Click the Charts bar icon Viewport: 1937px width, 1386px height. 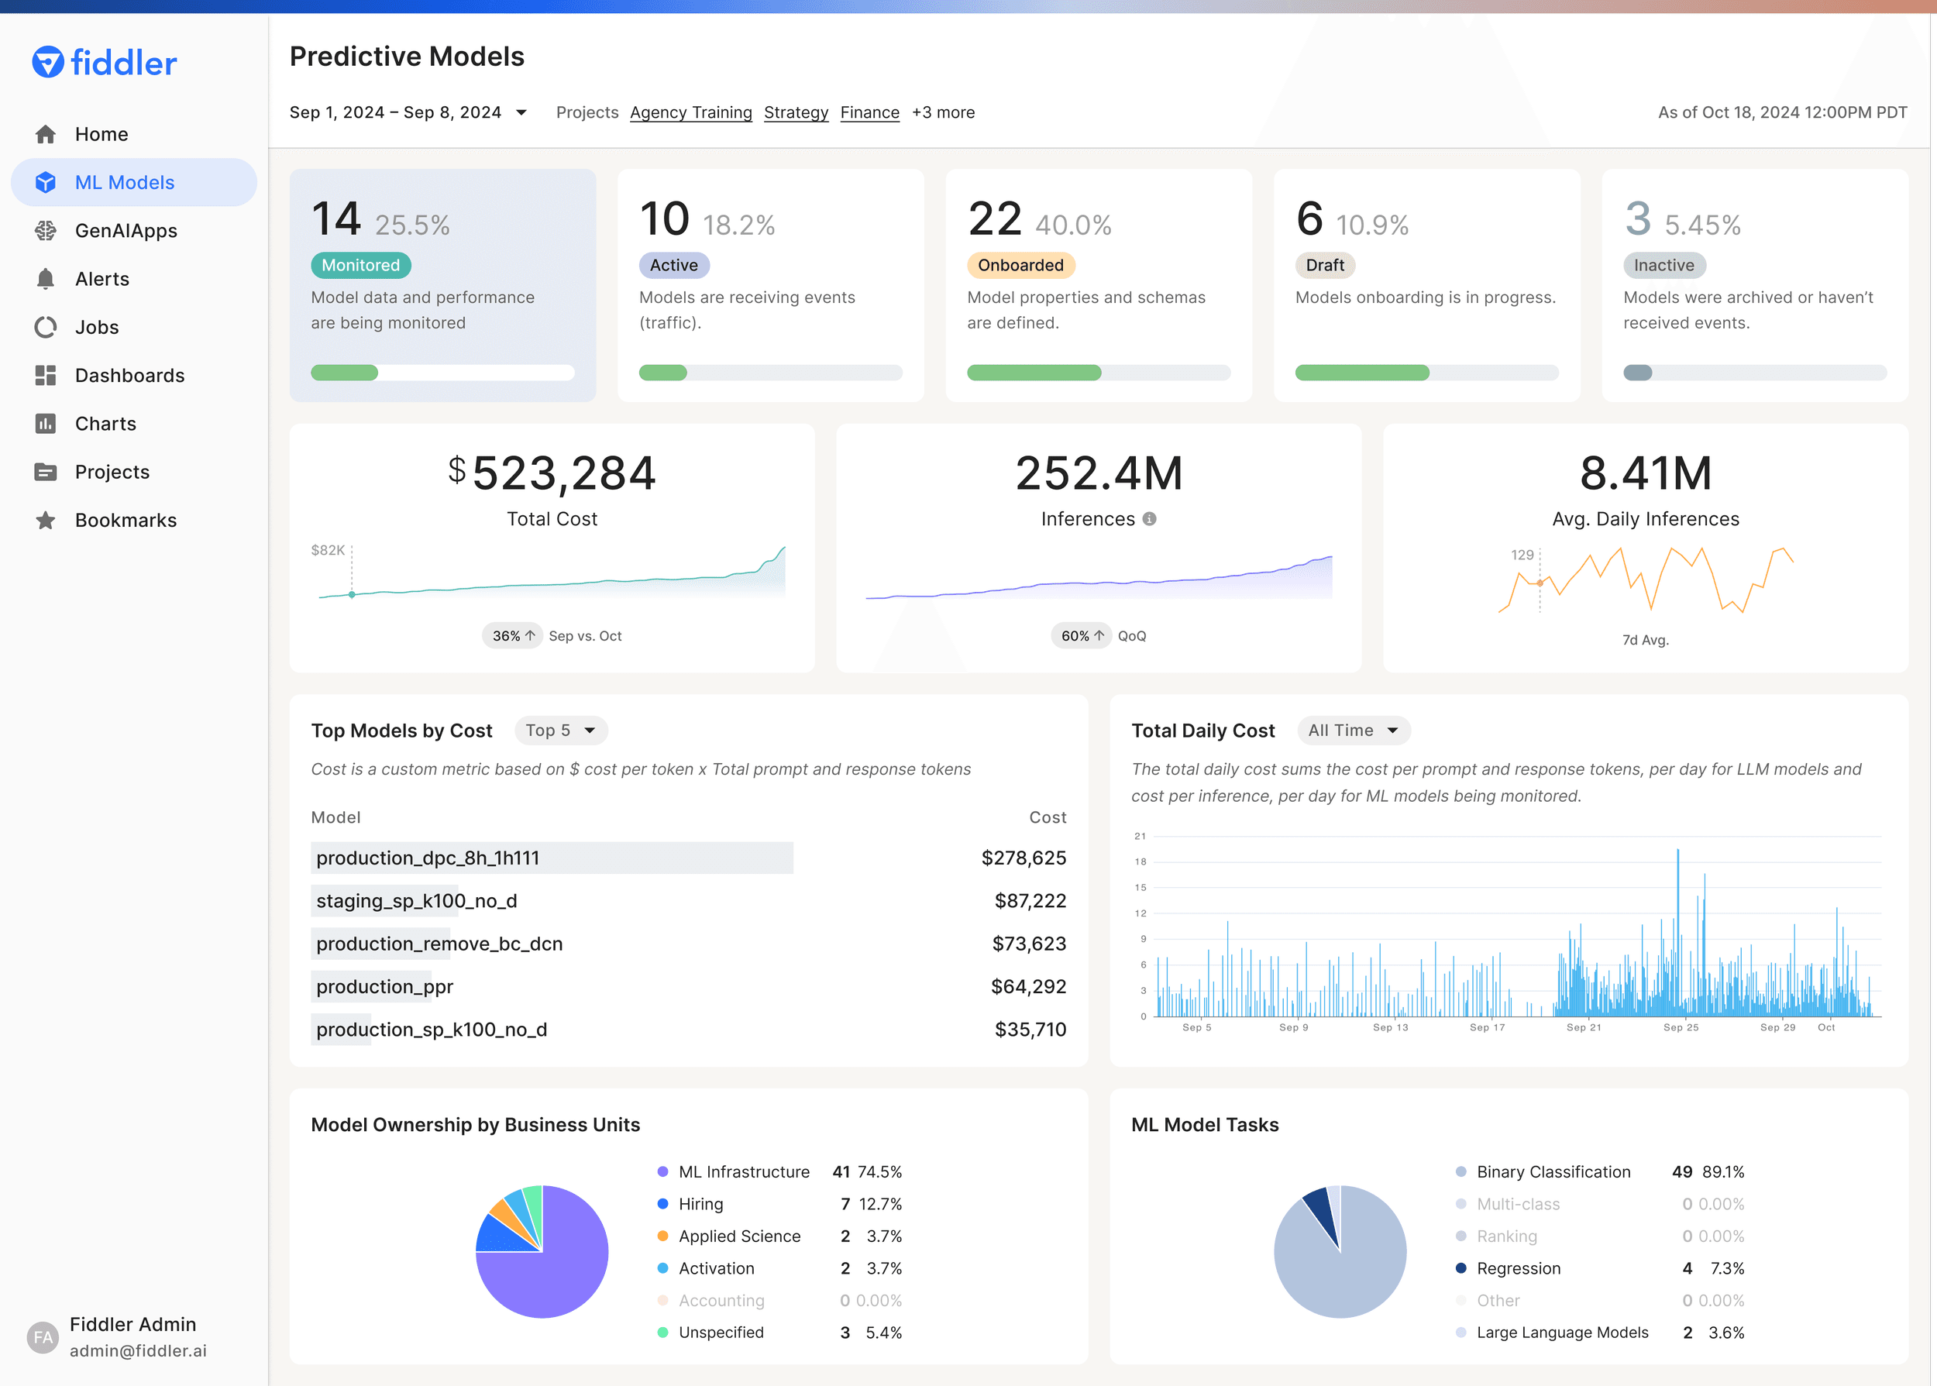pos(46,423)
